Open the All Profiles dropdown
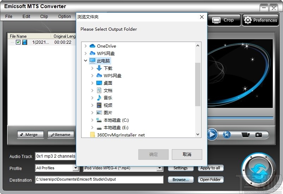Image resolution: width=283 pixels, height=194 pixels. (76, 168)
